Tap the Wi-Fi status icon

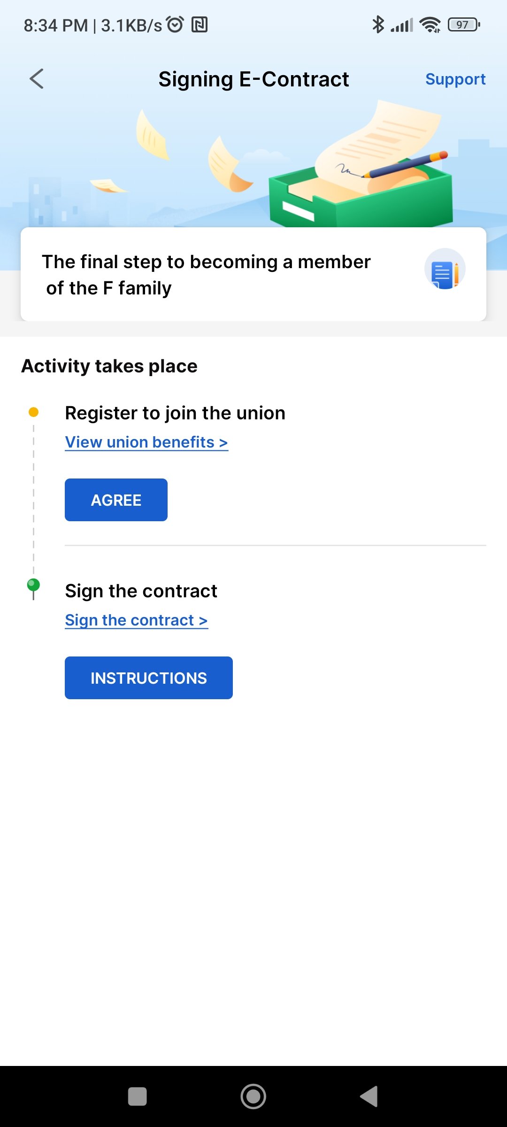coord(430,24)
